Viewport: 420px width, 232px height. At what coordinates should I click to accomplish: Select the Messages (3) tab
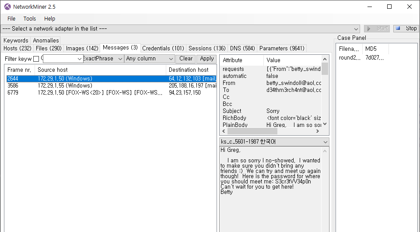click(120, 48)
